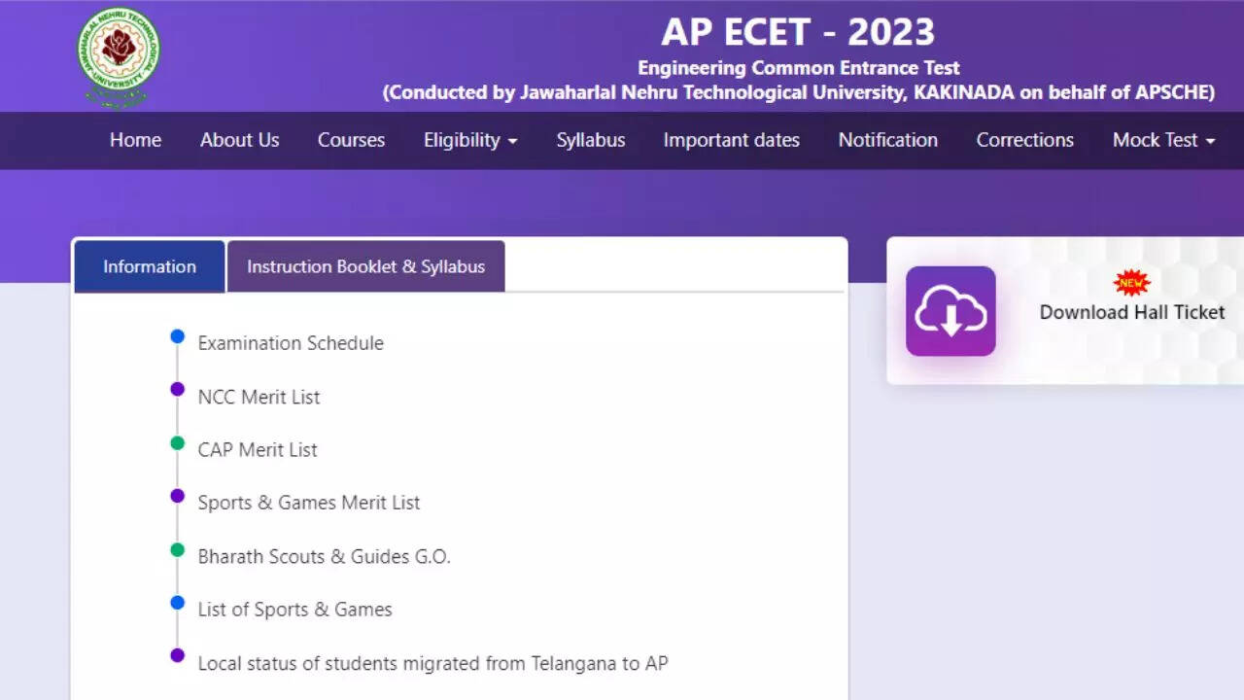1244x700 pixels.
Task: Click the purple cloud download icon
Action: (950, 311)
